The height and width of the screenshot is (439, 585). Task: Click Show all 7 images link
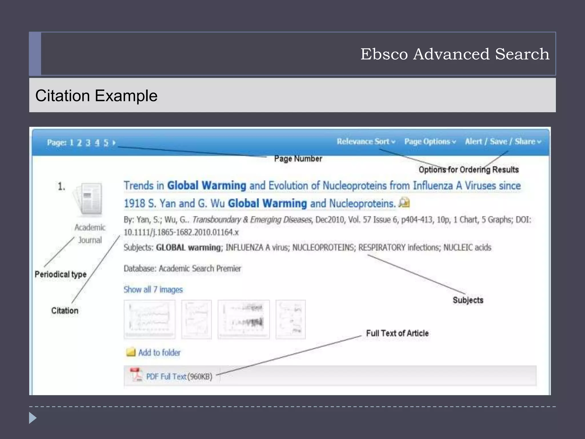(x=153, y=290)
